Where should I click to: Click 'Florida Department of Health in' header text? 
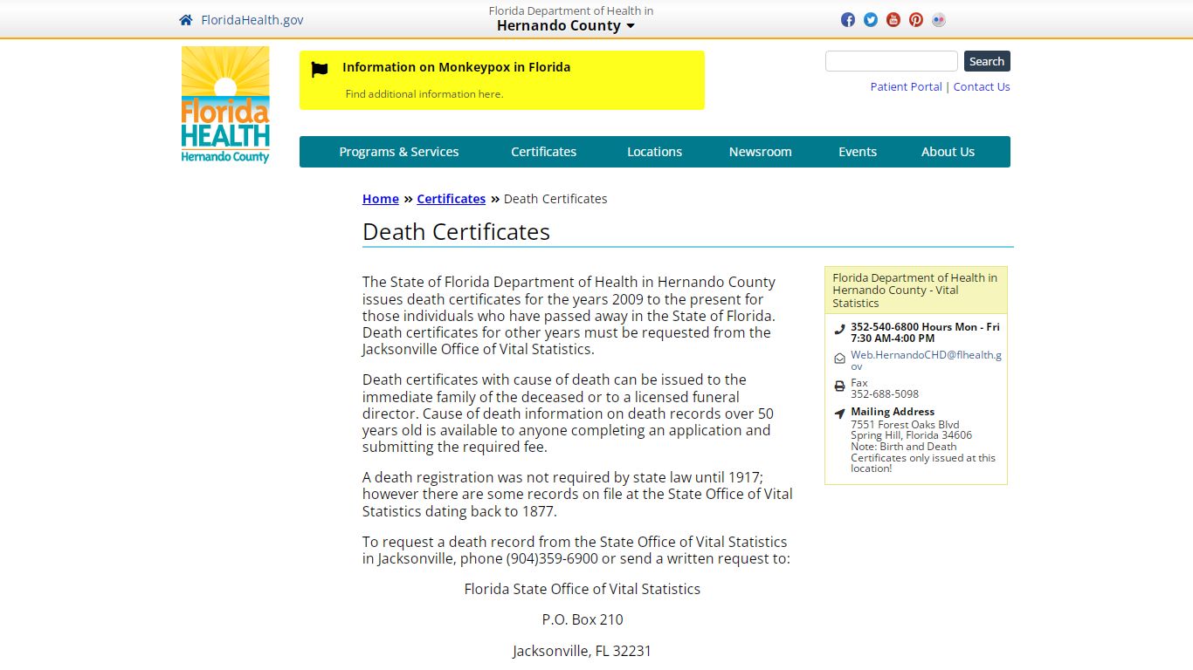(571, 10)
